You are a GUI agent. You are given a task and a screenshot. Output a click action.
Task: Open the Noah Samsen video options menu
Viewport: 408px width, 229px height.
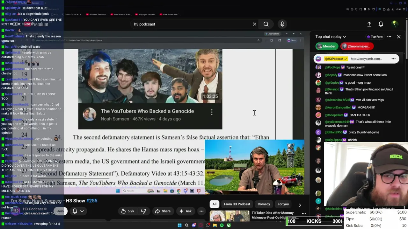tap(212, 112)
